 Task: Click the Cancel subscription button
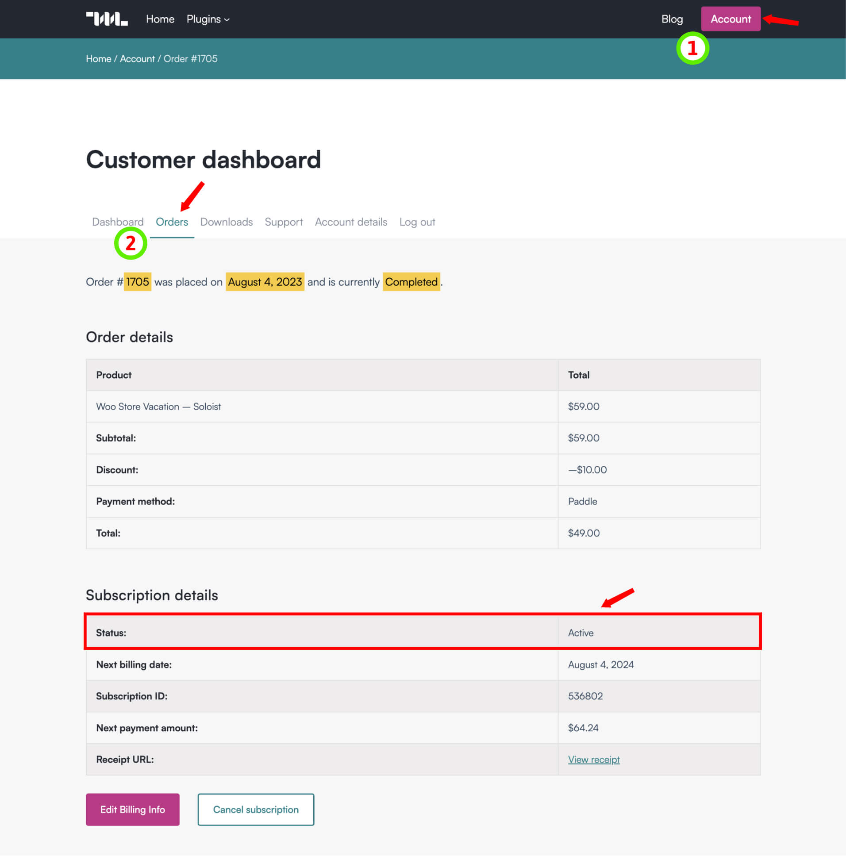(256, 810)
